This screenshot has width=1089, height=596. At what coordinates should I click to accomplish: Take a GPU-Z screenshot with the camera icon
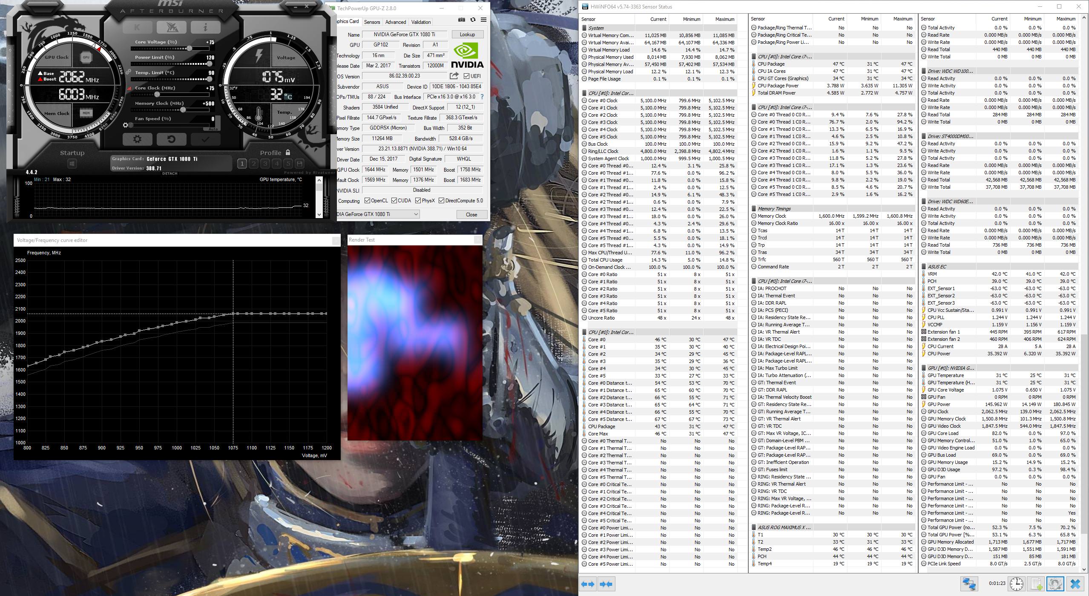coord(461,20)
